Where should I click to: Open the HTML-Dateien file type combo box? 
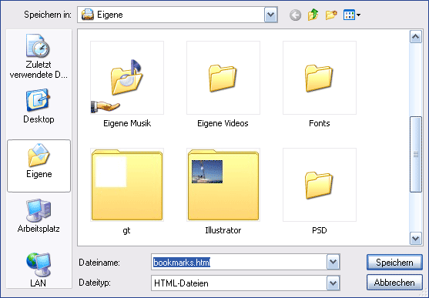pos(246,283)
